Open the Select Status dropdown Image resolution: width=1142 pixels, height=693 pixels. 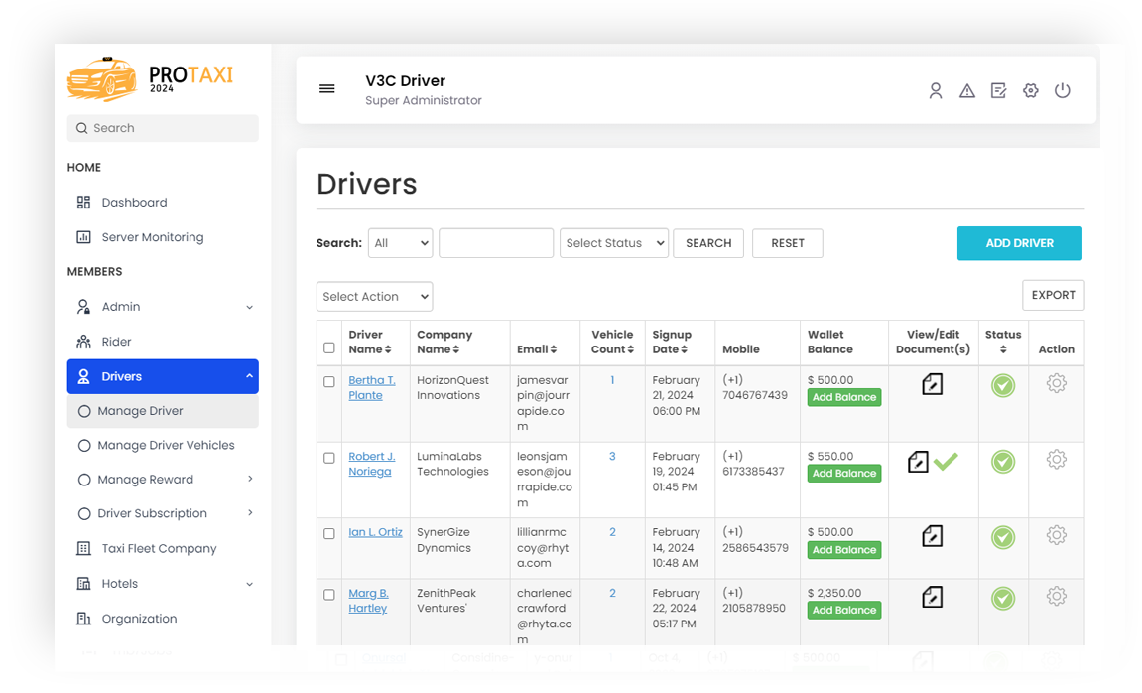pos(614,243)
